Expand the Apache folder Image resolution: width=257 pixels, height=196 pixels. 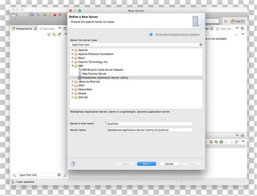(72, 50)
